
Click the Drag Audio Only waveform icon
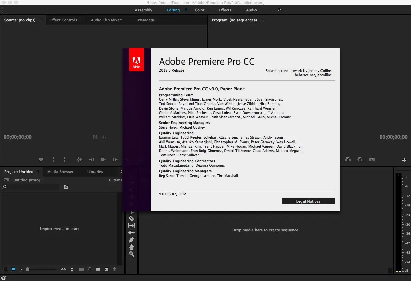pos(104,137)
